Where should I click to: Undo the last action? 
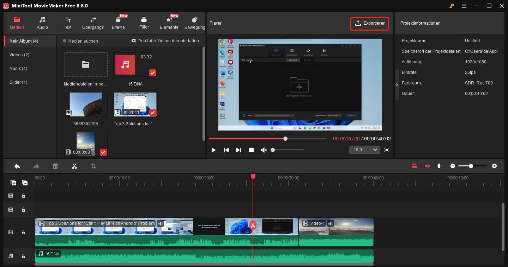[17, 166]
